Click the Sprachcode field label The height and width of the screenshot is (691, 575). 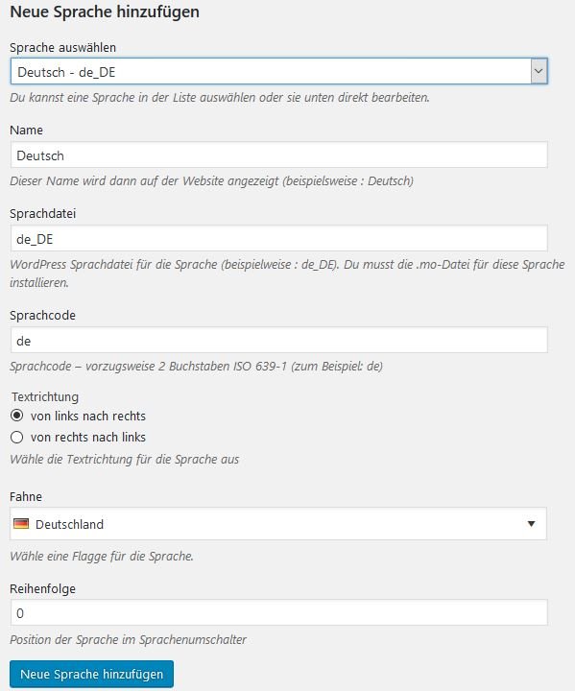pos(43,315)
